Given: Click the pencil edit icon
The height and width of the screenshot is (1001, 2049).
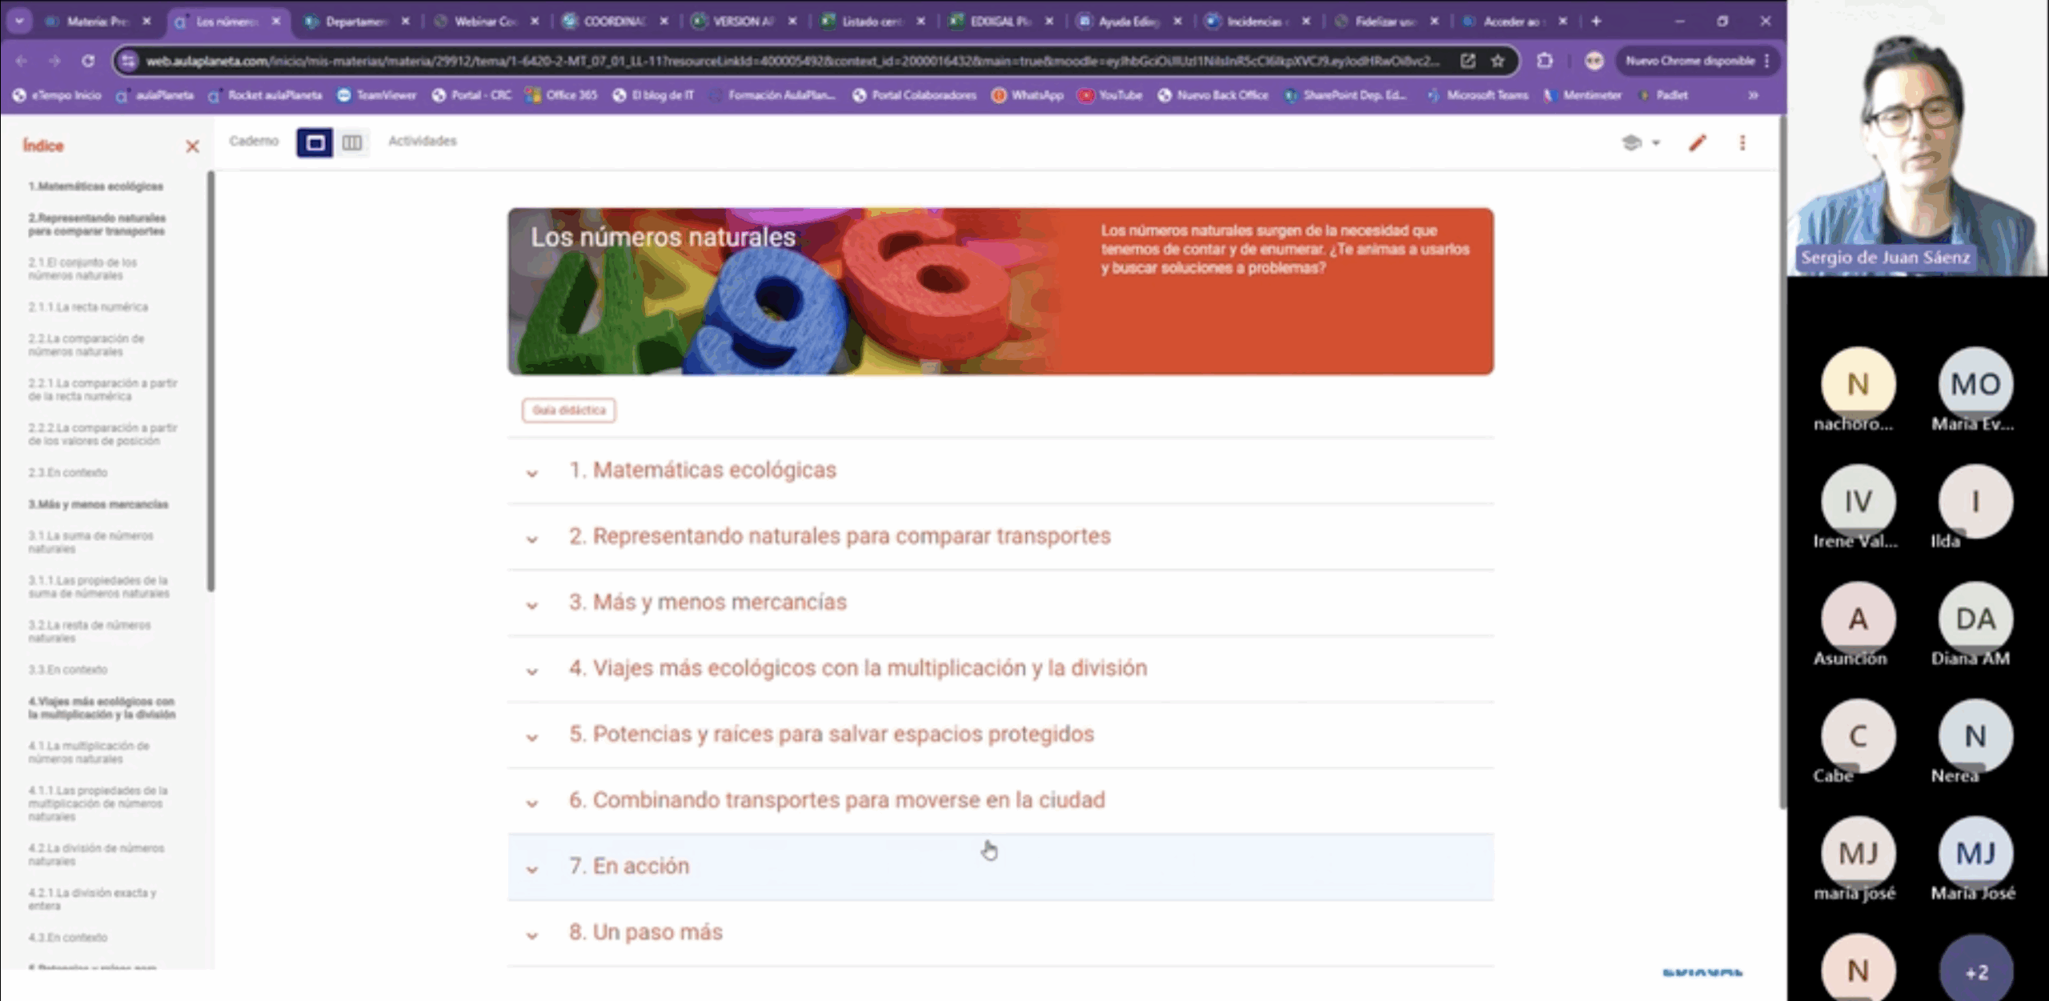Looking at the screenshot, I should pyautogui.click(x=1697, y=142).
